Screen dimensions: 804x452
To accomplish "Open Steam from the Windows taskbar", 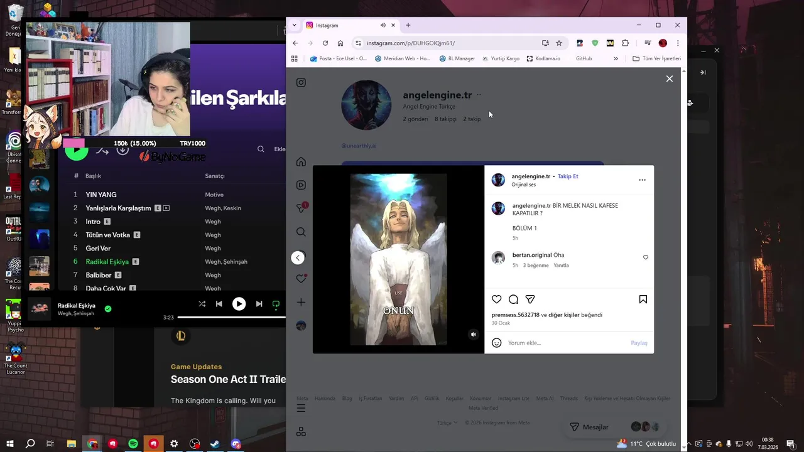I will pos(215,443).
